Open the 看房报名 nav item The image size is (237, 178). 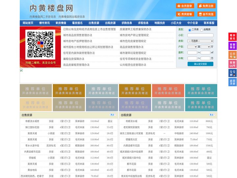click(77, 23)
